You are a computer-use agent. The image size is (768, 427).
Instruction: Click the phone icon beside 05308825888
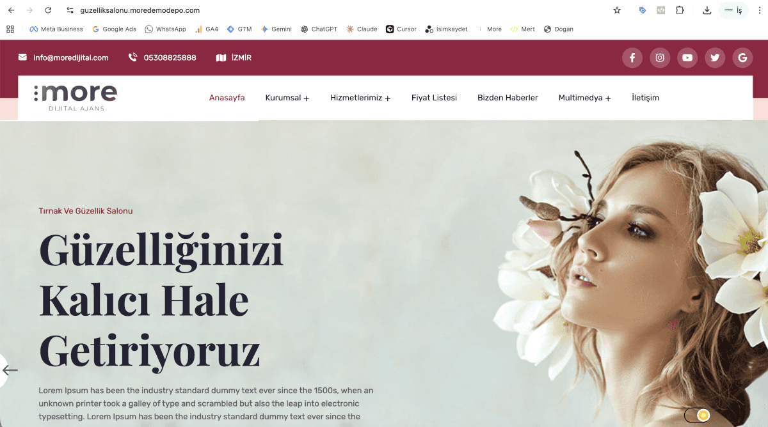point(131,58)
